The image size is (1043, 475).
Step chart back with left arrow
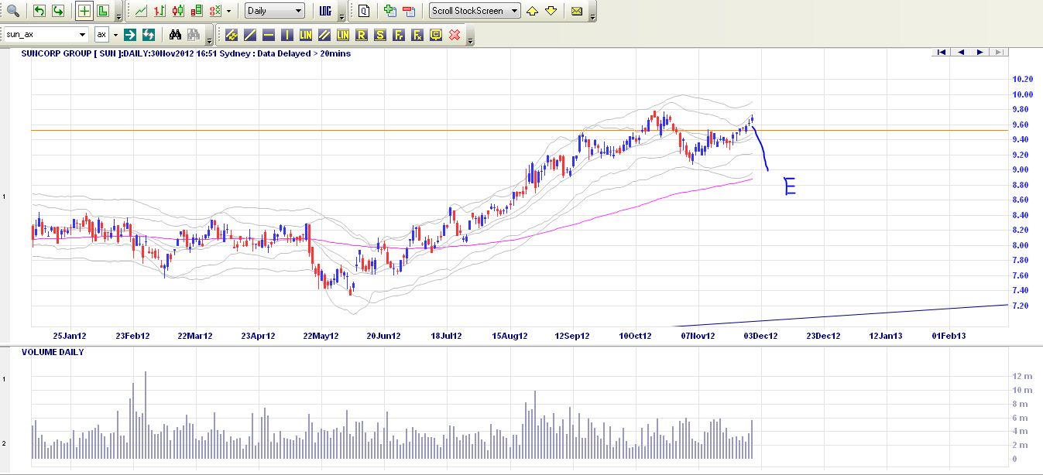[x=960, y=53]
